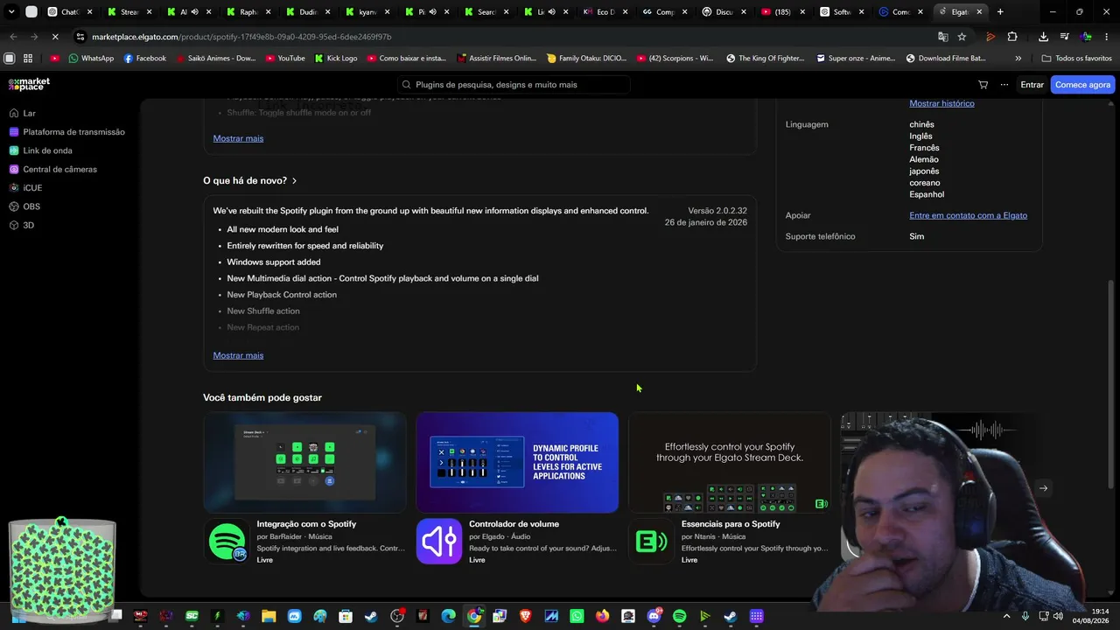1120x630 pixels.
Task: Open the three-dots more options menu
Action: coord(1004,85)
